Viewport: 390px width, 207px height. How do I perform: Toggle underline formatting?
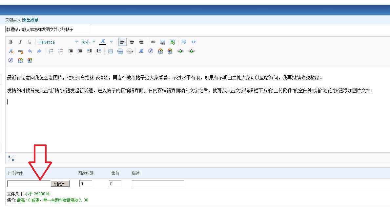pyautogui.click(x=30, y=42)
